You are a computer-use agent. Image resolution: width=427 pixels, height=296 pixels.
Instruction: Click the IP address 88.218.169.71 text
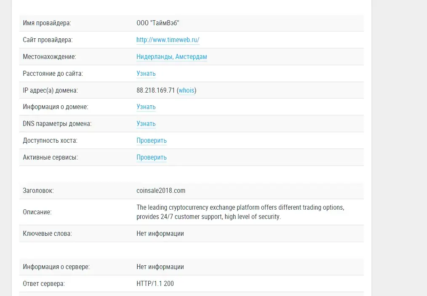coord(155,91)
